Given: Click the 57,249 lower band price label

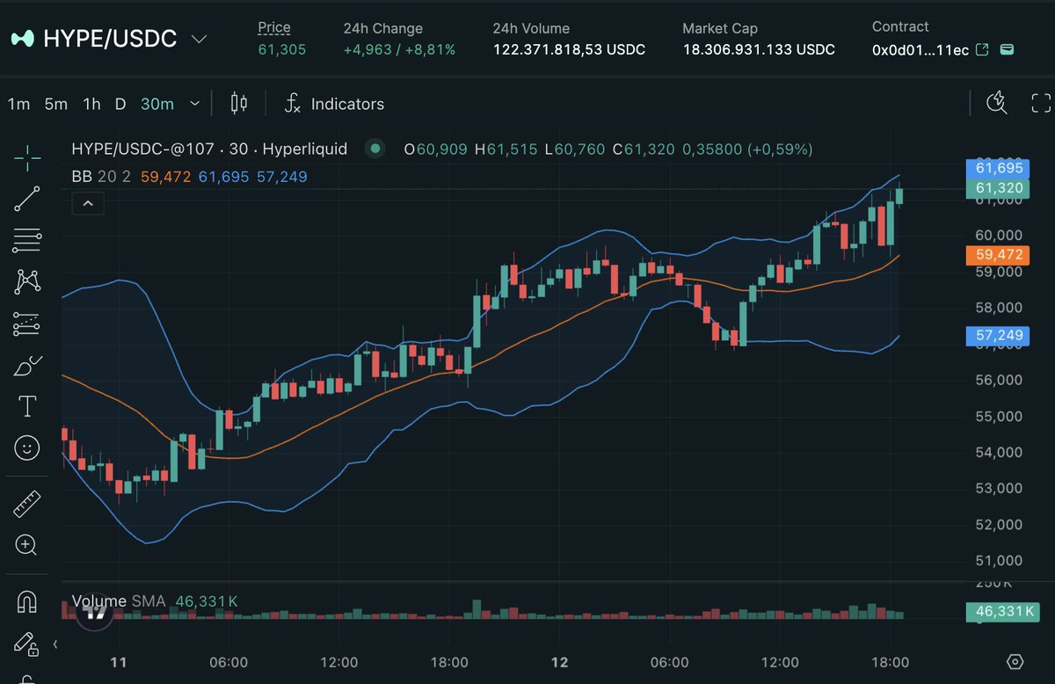Looking at the screenshot, I should 999,335.
